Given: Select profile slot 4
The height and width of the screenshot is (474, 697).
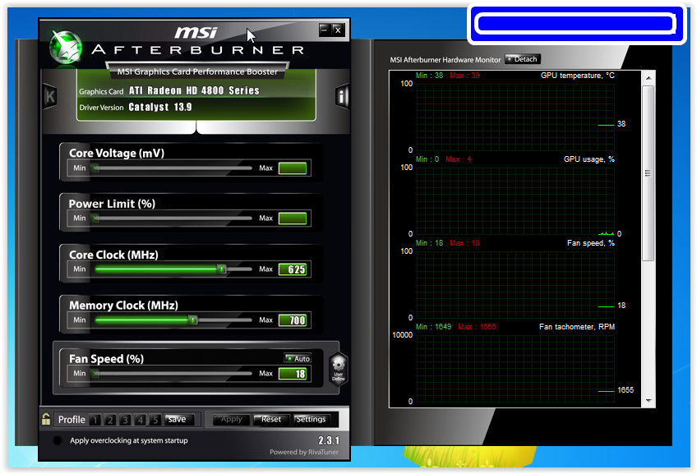Looking at the screenshot, I should click(141, 420).
